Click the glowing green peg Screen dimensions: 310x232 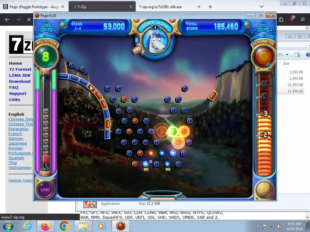pos(173,132)
